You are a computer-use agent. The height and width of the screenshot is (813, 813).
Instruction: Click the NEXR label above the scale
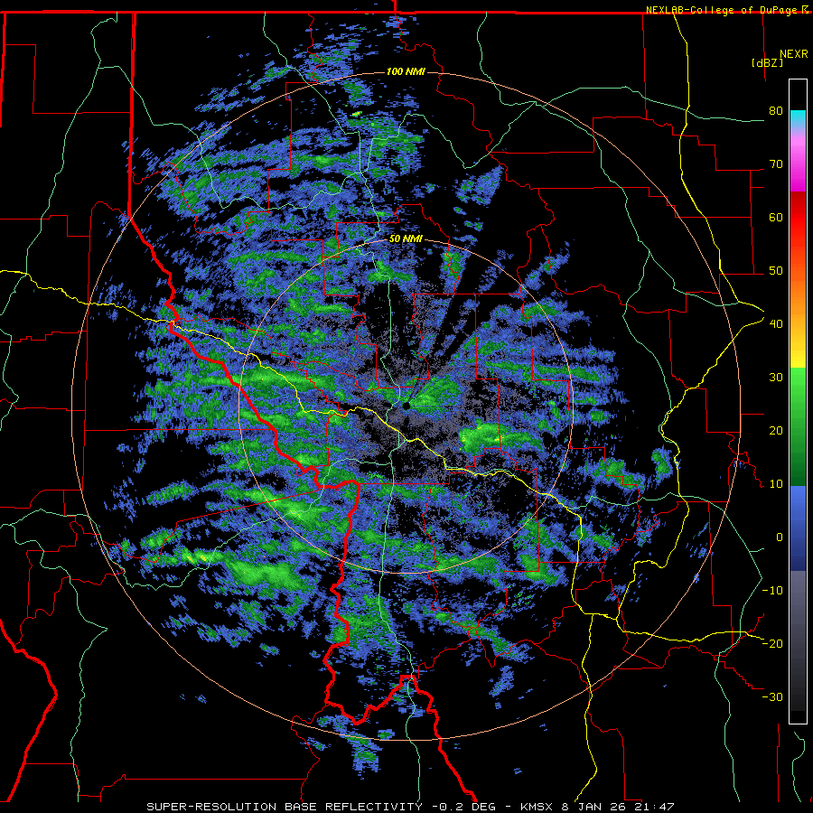pyautogui.click(x=793, y=54)
